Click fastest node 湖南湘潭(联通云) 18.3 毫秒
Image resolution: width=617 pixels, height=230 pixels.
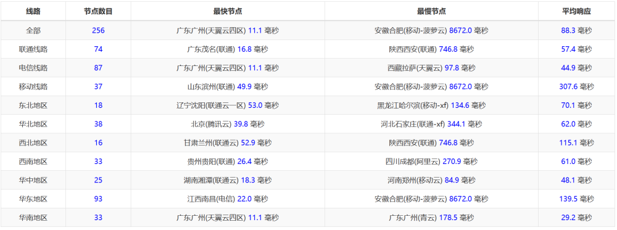(228, 180)
